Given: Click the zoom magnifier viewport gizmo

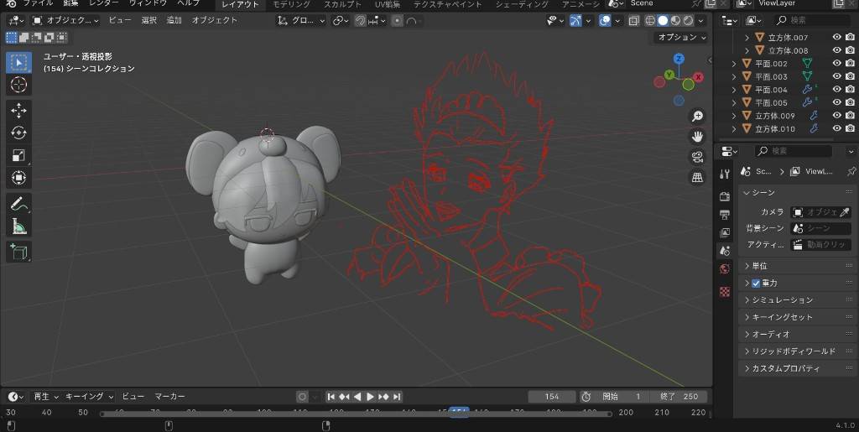Looking at the screenshot, I should (x=697, y=117).
